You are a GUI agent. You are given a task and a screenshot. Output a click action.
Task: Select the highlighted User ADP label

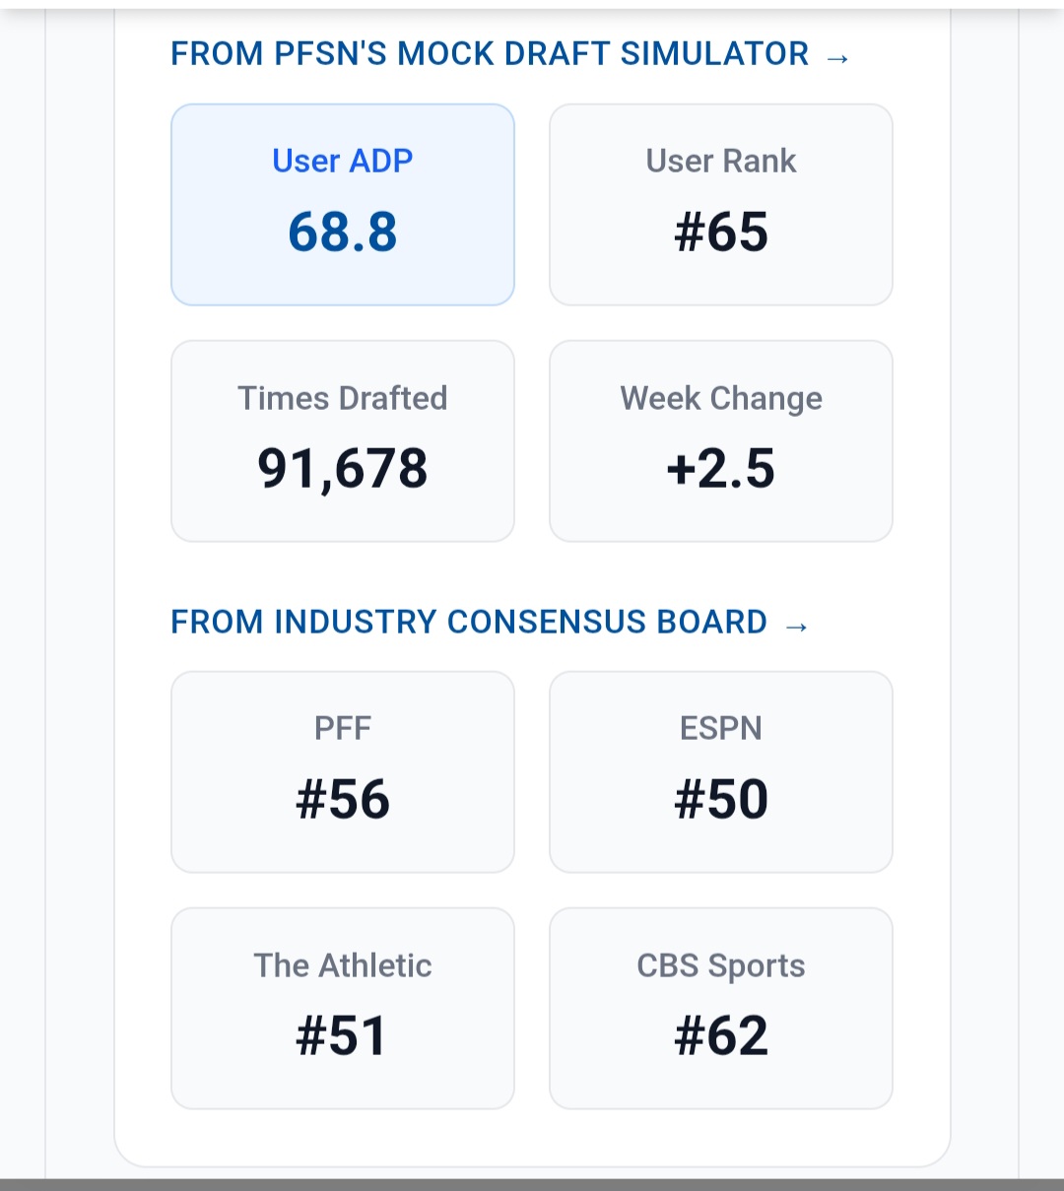[x=342, y=161]
